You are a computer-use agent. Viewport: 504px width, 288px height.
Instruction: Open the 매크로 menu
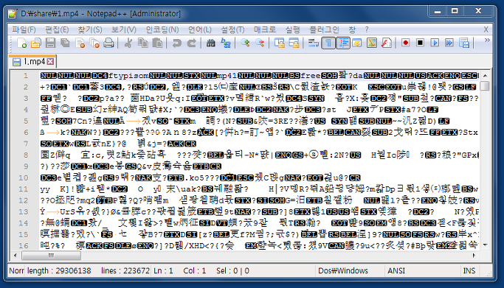point(265,29)
